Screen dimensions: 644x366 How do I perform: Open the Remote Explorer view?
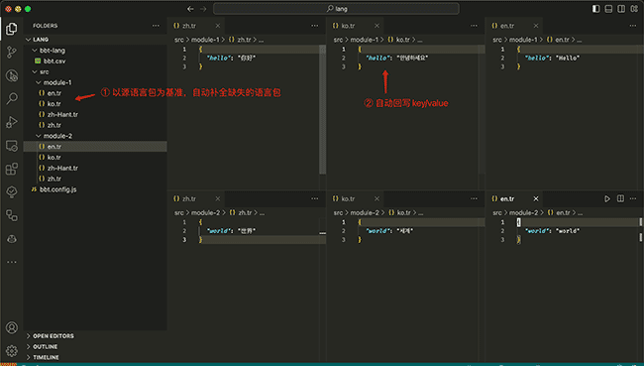(12, 146)
